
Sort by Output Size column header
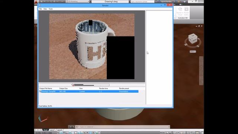[x=64, y=89]
